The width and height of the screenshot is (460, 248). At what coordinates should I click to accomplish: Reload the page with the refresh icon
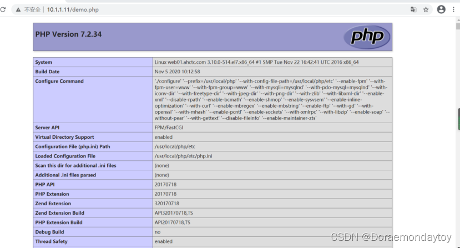coord(3,9)
